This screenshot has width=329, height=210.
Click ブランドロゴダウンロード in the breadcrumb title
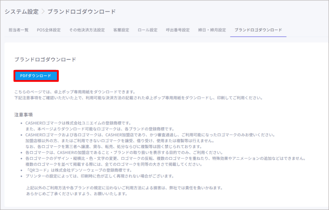[x=82, y=12]
